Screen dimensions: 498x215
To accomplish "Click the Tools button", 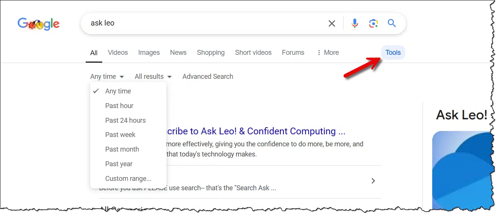I will point(393,53).
